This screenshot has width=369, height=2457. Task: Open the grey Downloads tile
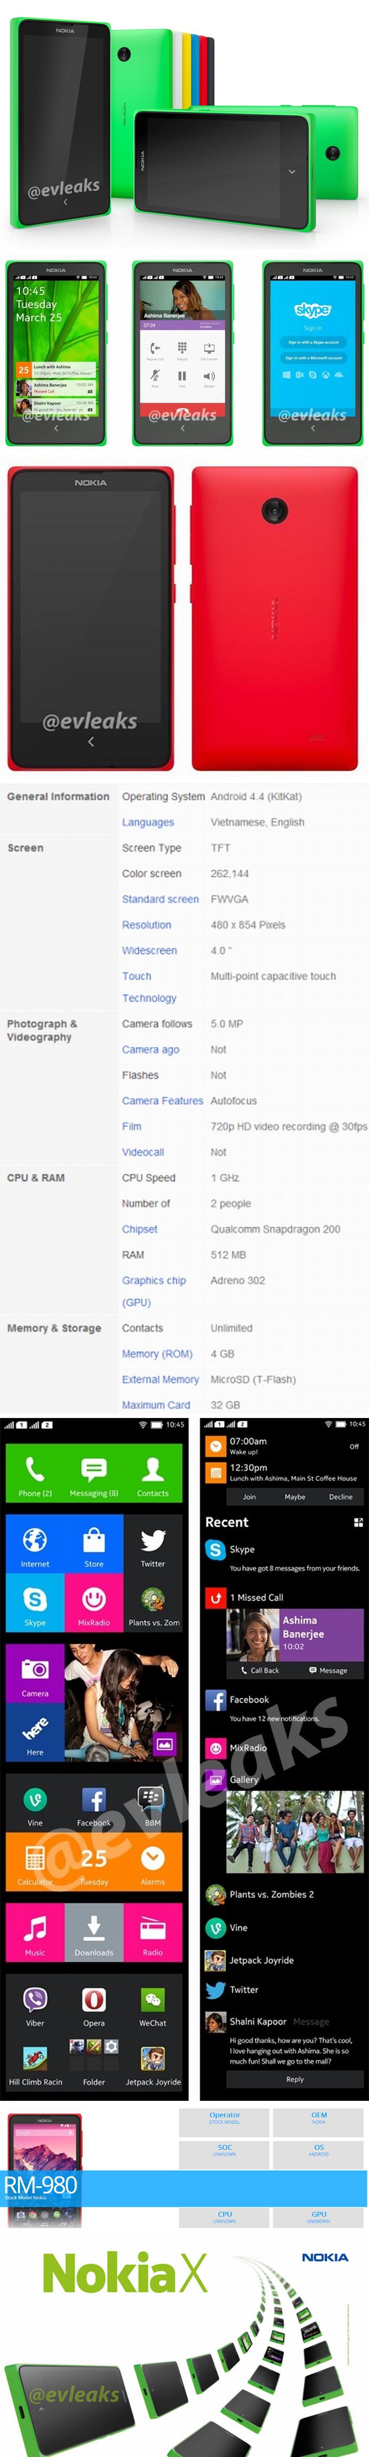tap(93, 1931)
